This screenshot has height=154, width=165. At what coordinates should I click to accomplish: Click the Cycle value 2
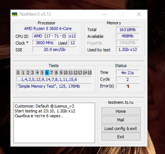click(127, 79)
